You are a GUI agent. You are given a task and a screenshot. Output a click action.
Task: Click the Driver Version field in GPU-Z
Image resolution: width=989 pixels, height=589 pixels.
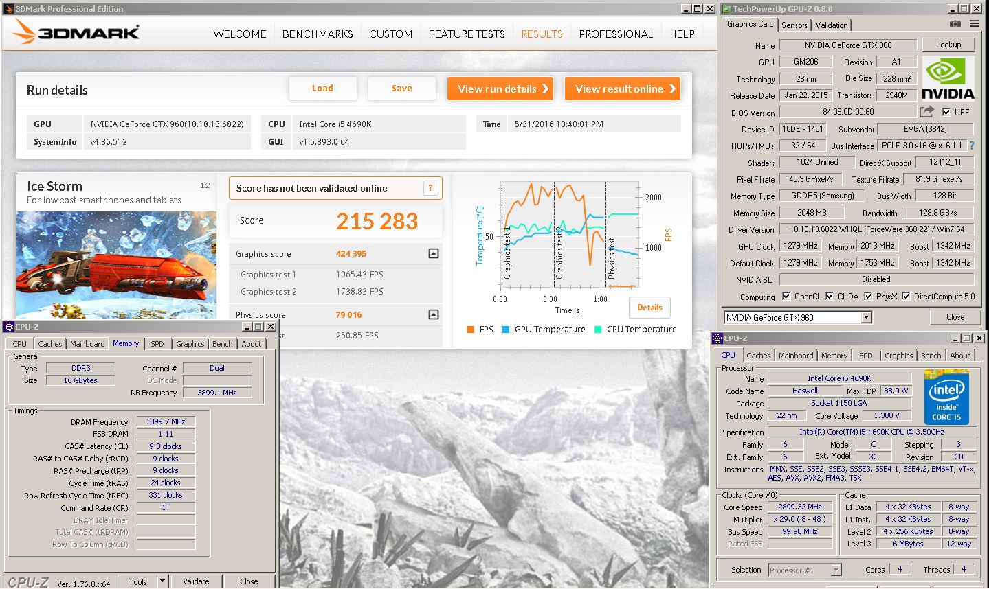coord(877,229)
